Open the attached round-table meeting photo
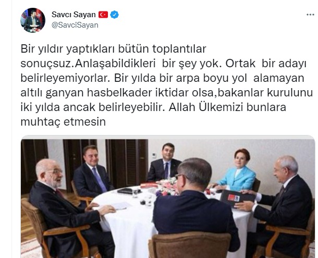Image resolution: width=318 pixels, height=258 pixels. click(x=168, y=199)
